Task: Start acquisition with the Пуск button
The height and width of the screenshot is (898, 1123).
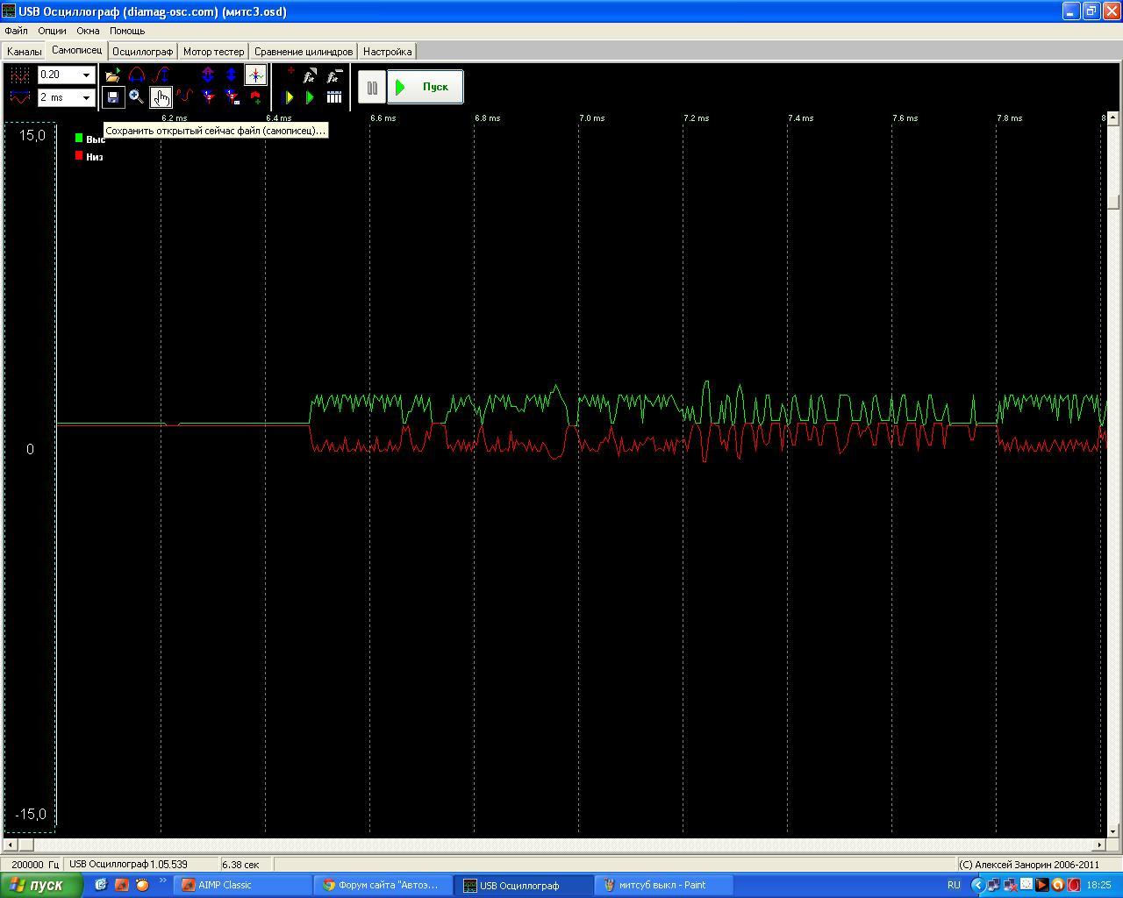Action: [x=426, y=87]
